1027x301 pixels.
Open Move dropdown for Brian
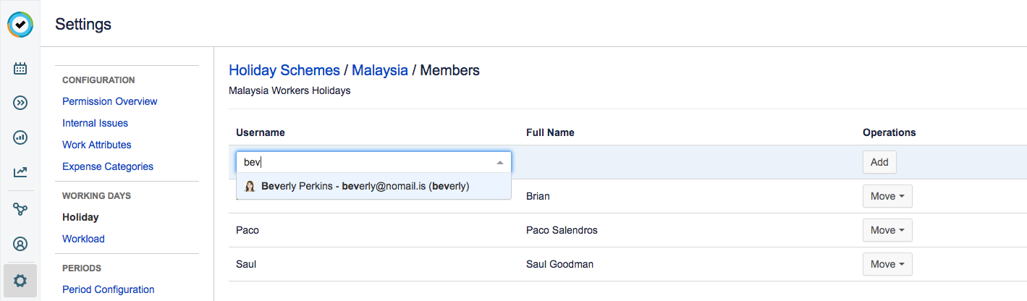[x=887, y=196]
